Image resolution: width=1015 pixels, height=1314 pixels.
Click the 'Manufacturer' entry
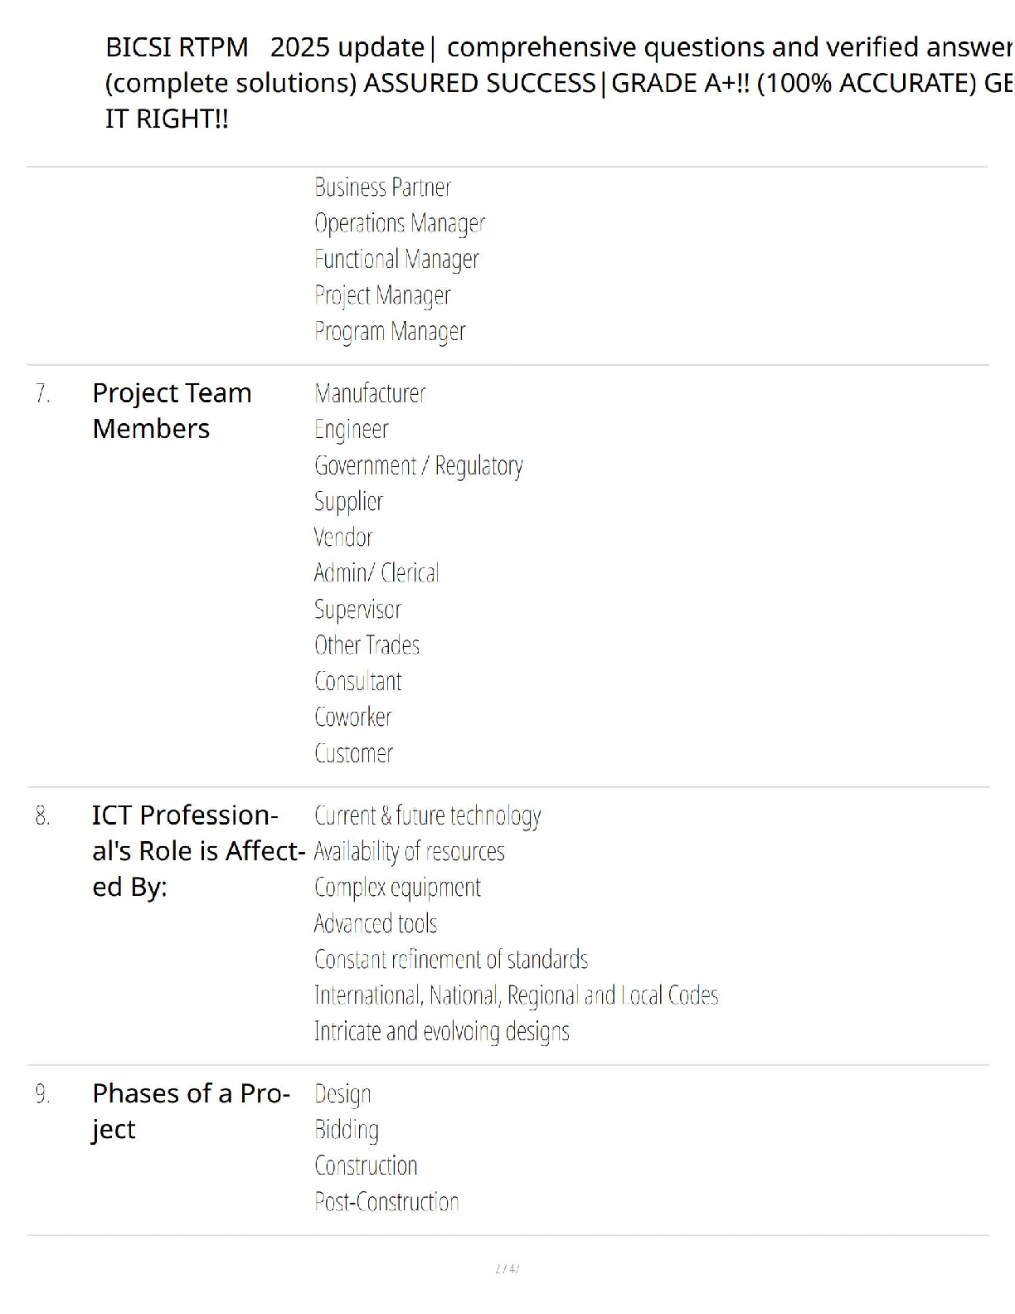(370, 393)
